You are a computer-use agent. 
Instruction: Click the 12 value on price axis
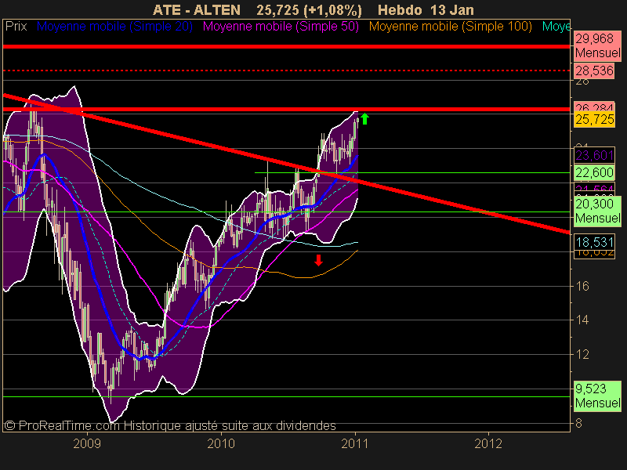(x=582, y=355)
